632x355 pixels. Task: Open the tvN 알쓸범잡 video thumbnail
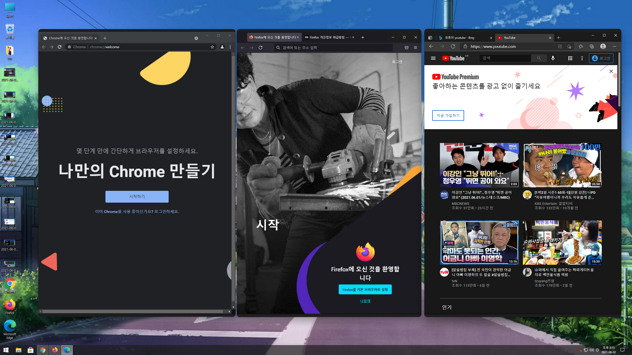(479, 243)
